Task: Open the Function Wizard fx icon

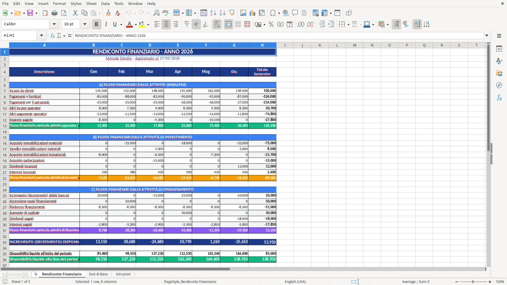Action: click(x=53, y=35)
